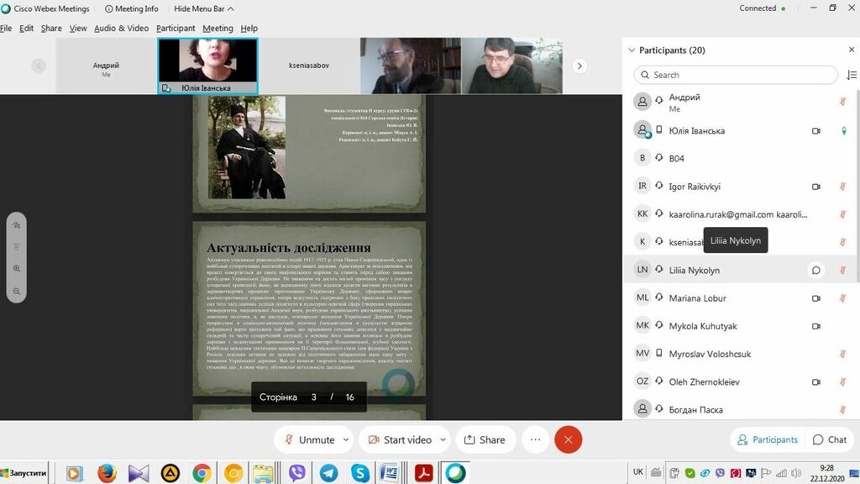This screenshot has width=860, height=484.
Task: Click the zoom out magnifier icon
Action: click(x=17, y=291)
